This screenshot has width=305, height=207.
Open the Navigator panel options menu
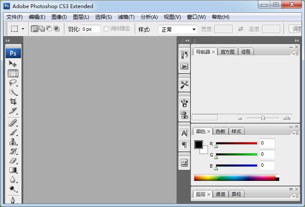pos(296,53)
